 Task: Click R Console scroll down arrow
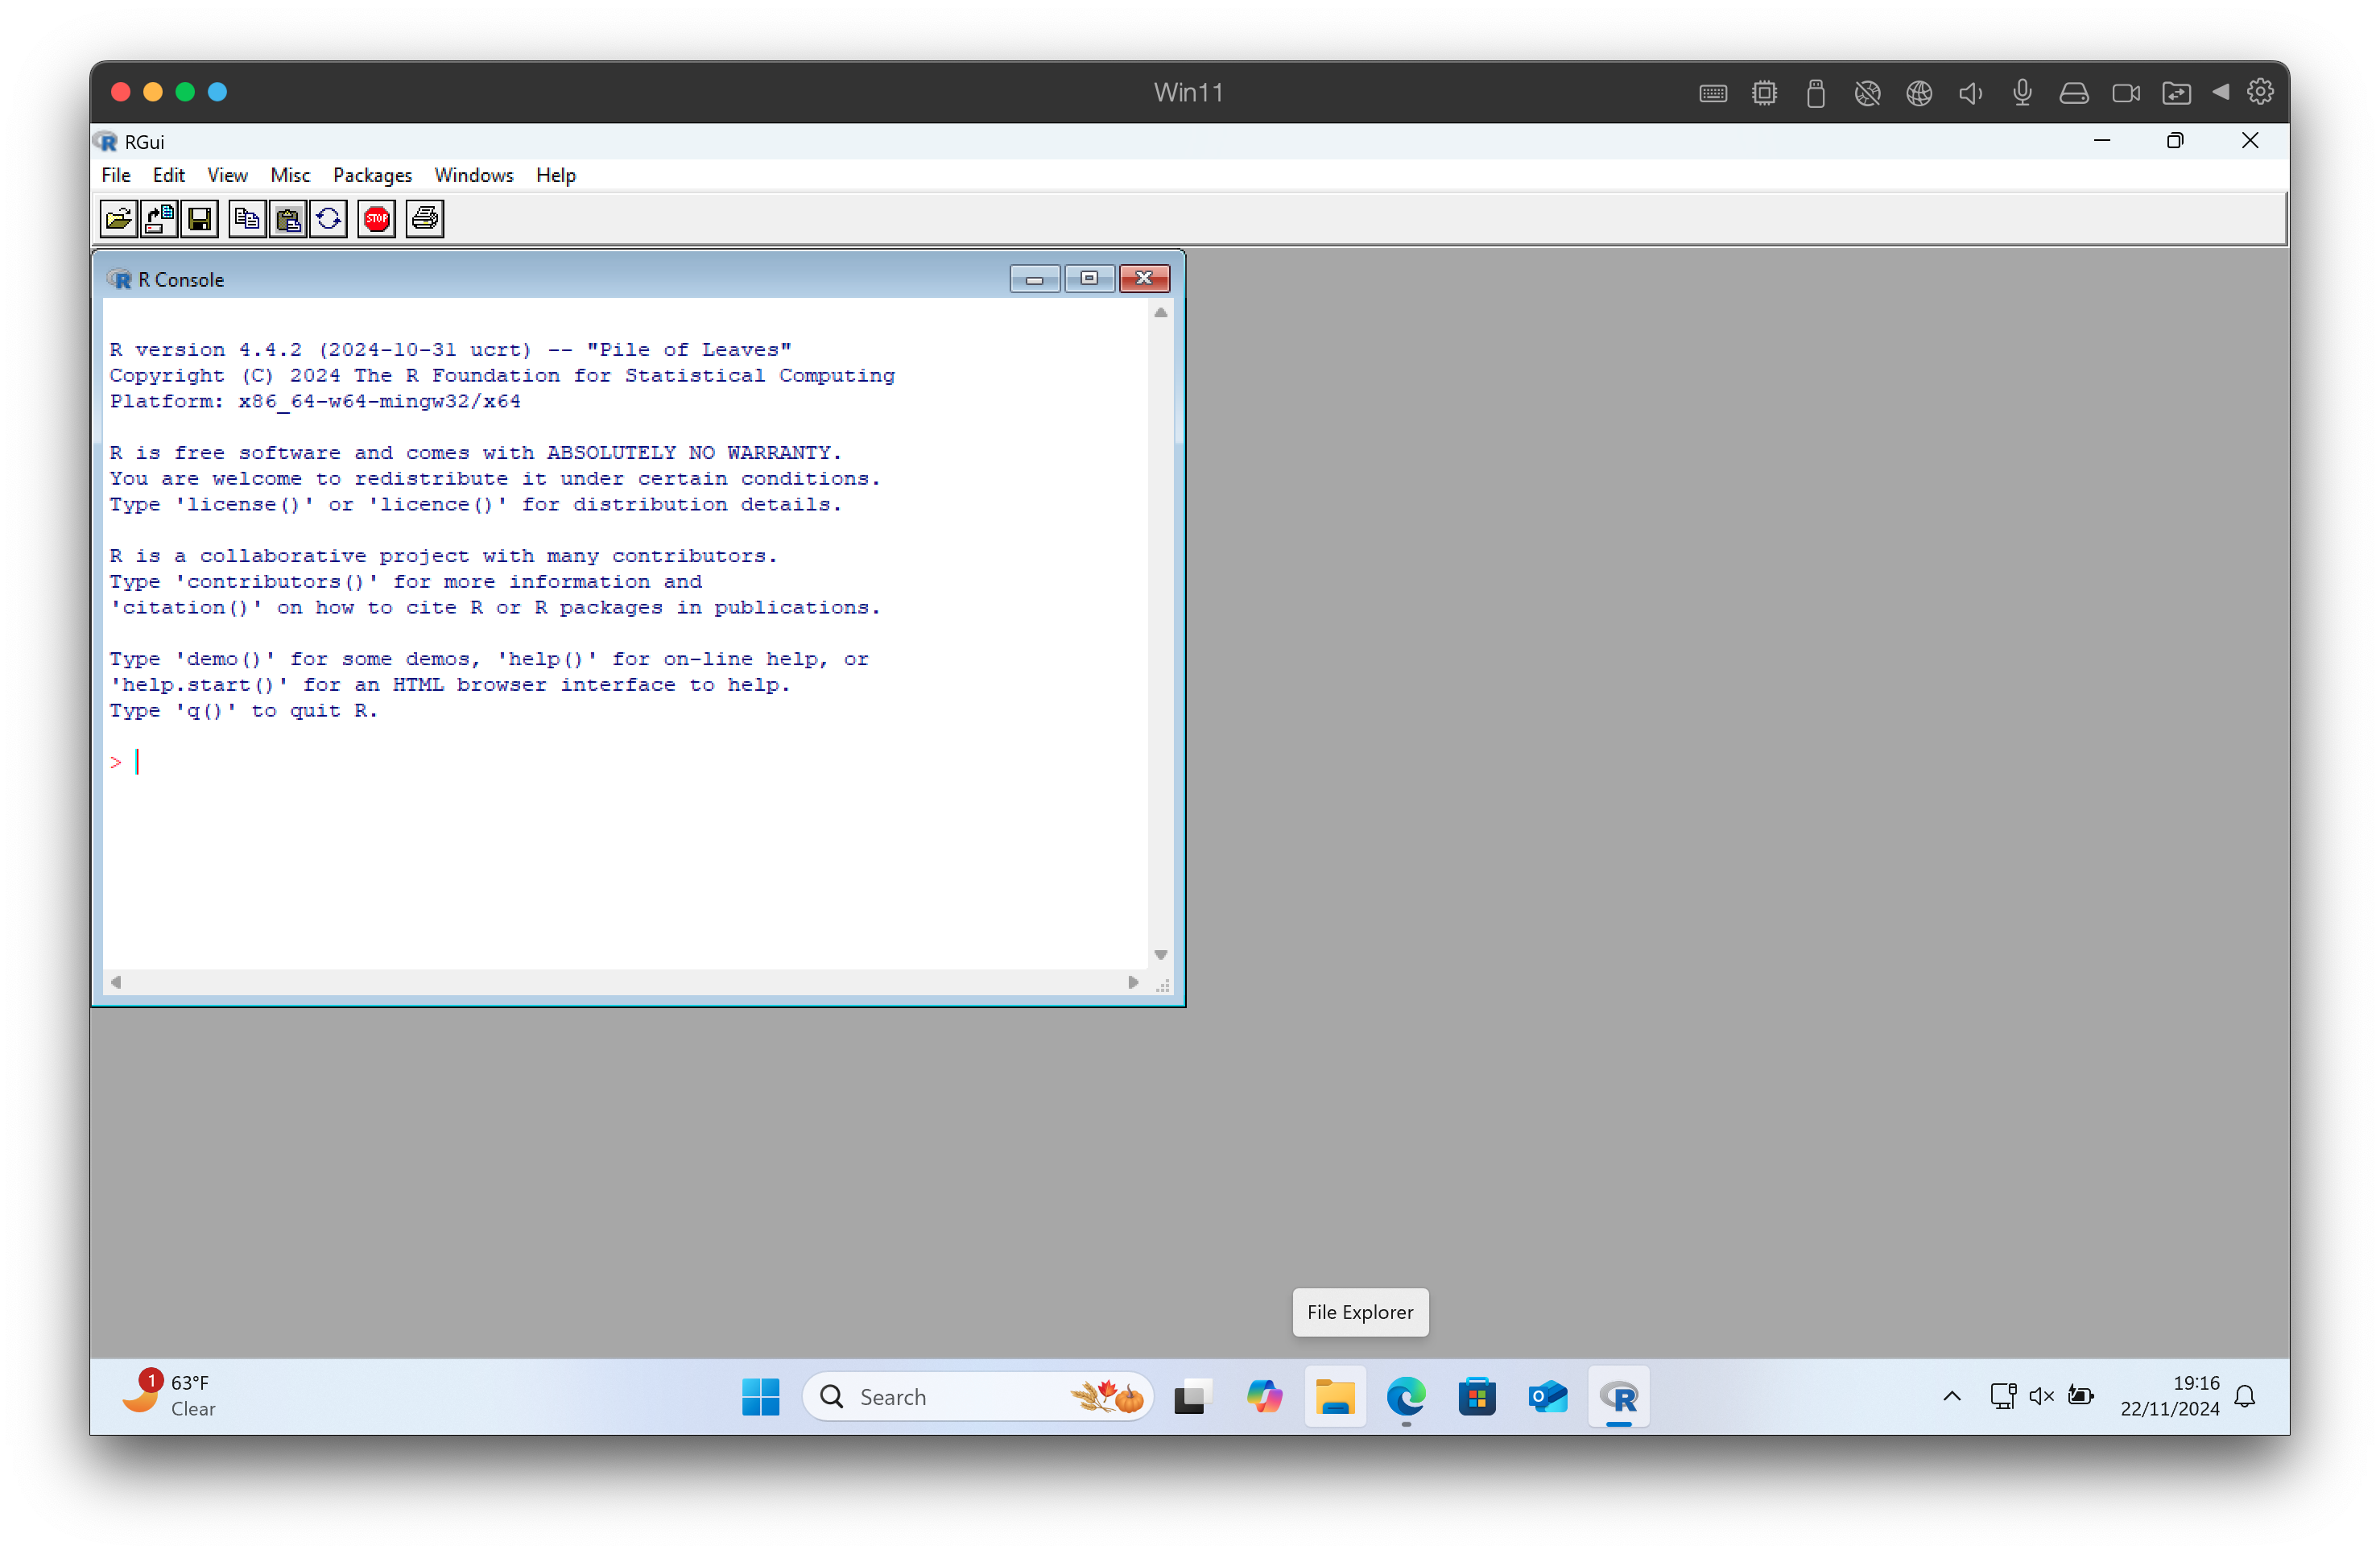pos(1160,955)
